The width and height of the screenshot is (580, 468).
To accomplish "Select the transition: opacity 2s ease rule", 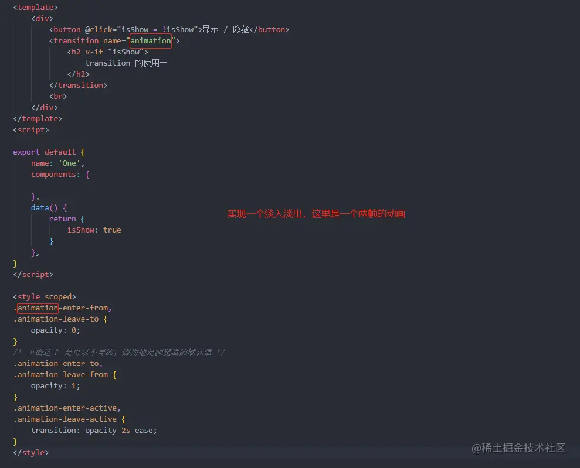I will pyautogui.click(x=94, y=430).
